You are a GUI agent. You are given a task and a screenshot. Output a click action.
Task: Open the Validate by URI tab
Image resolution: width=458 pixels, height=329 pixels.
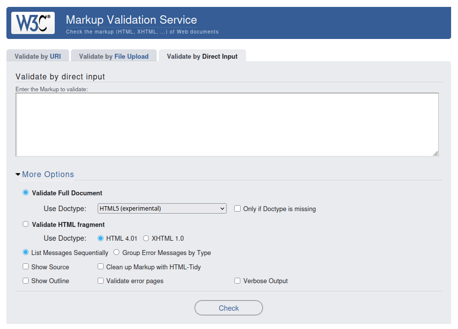click(37, 56)
